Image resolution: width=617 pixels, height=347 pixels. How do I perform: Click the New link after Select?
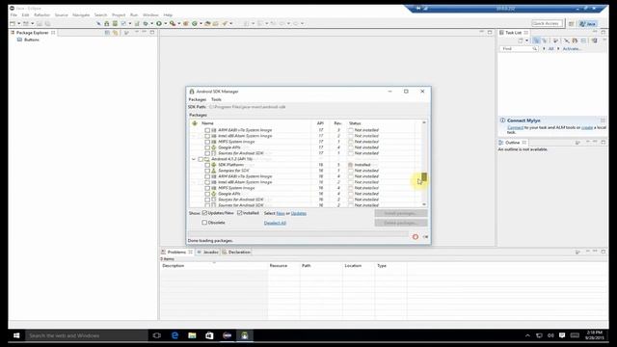[281, 213]
